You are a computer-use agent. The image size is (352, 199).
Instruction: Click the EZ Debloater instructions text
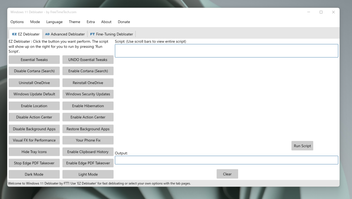coord(58,46)
